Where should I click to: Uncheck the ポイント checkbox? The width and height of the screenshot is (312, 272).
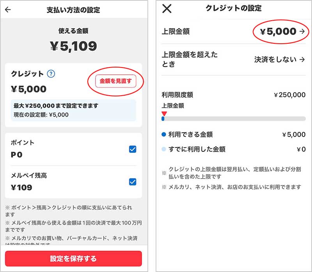pos(133,149)
